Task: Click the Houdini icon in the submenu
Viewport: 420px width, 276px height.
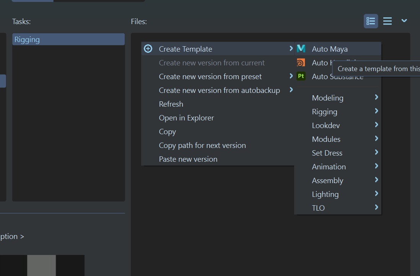Action: pos(301,63)
